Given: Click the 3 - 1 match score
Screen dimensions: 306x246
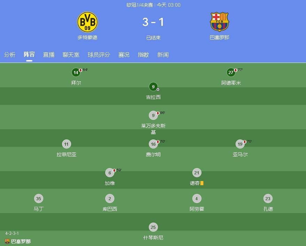Looking at the screenshot, I should click(153, 22).
